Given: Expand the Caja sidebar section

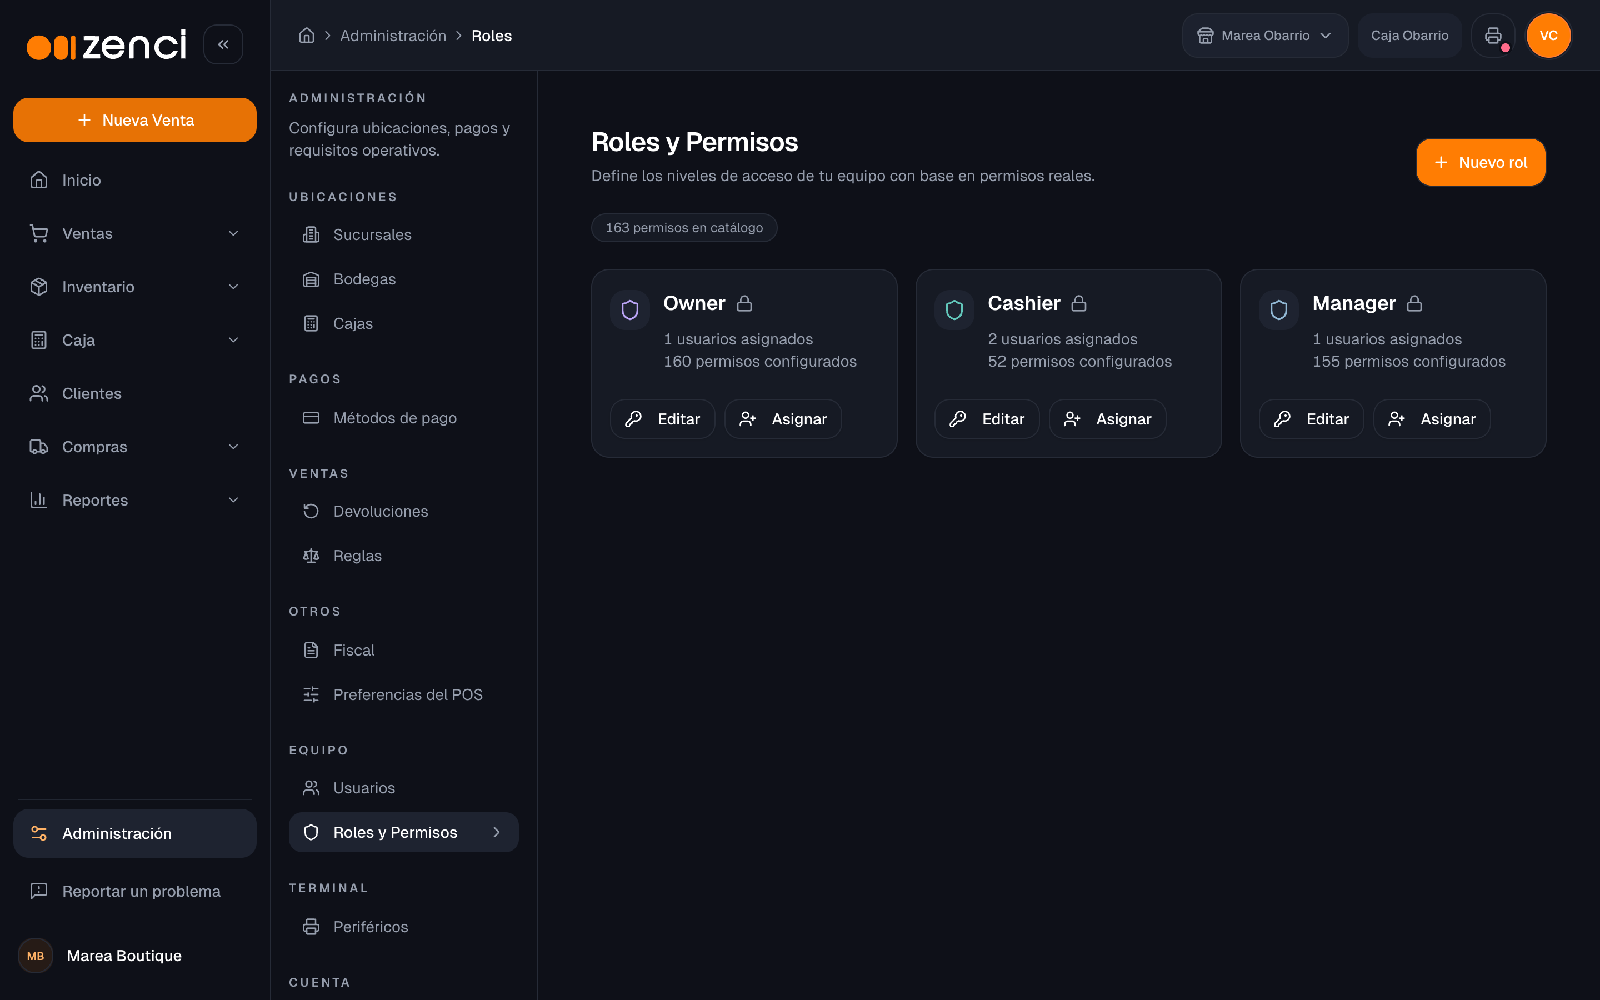Looking at the screenshot, I should (x=135, y=340).
